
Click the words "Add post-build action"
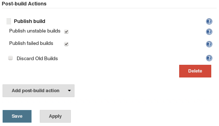pos(35,91)
